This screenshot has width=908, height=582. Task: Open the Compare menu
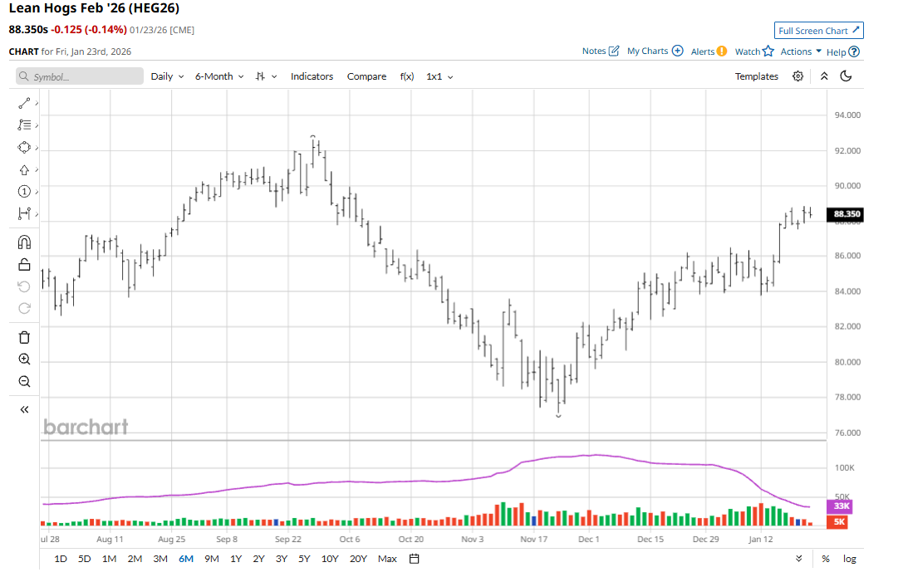[366, 76]
